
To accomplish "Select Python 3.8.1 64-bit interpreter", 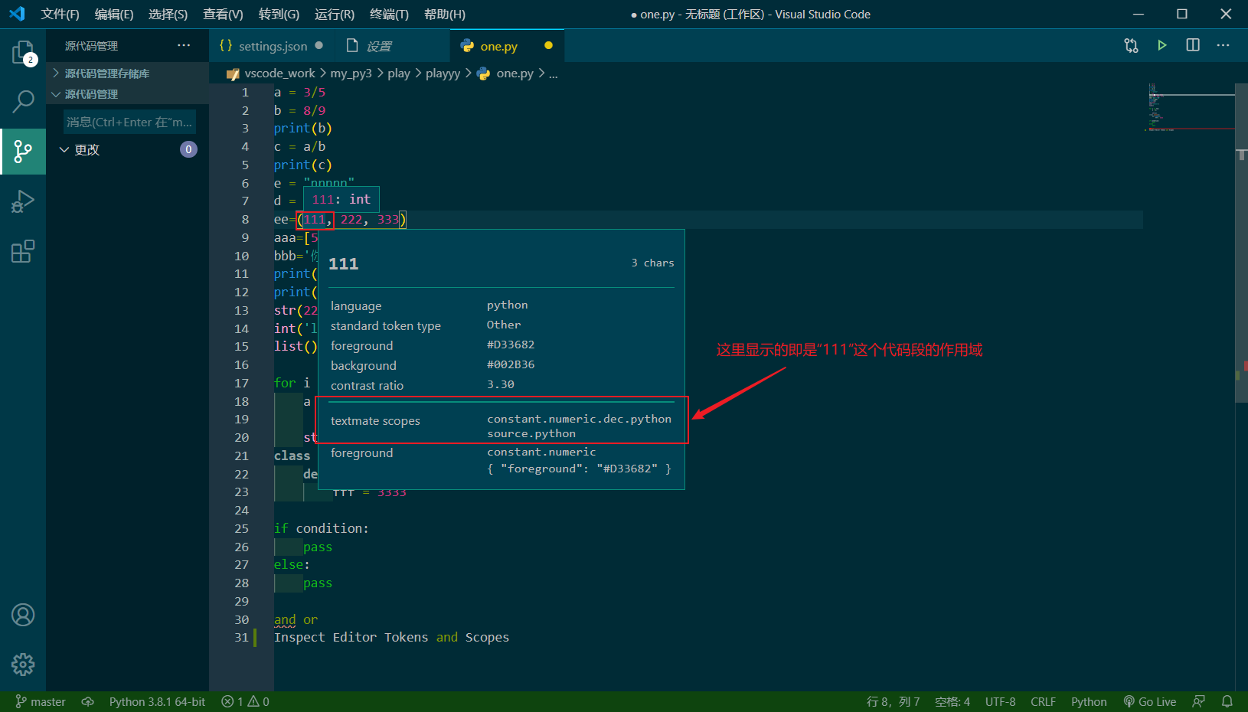I will click(x=157, y=701).
